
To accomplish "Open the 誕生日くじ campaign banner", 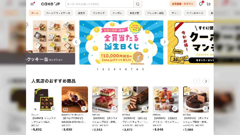I will [x=121, y=42].
